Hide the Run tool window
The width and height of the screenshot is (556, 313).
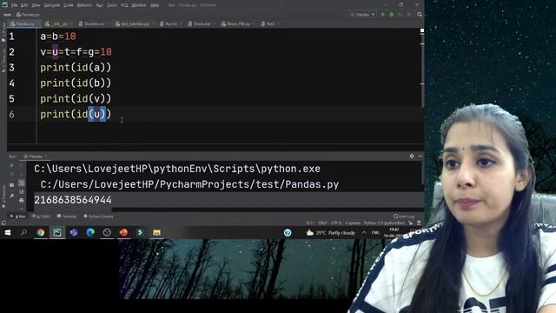[x=420, y=156]
